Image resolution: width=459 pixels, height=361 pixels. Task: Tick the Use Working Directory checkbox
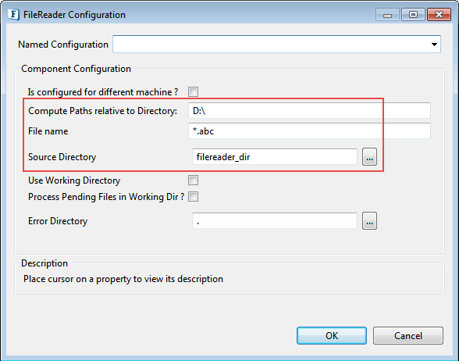pos(194,180)
